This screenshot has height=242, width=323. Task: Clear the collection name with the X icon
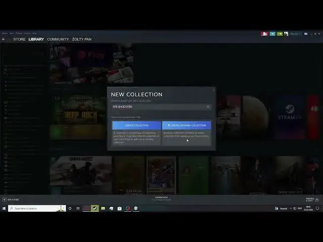point(208,106)
